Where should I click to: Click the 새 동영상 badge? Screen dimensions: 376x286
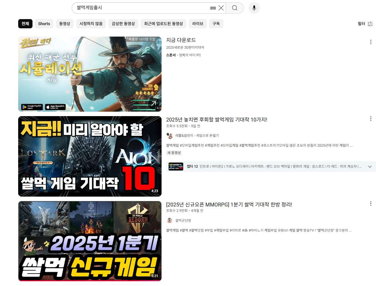(x=174, y=153)
